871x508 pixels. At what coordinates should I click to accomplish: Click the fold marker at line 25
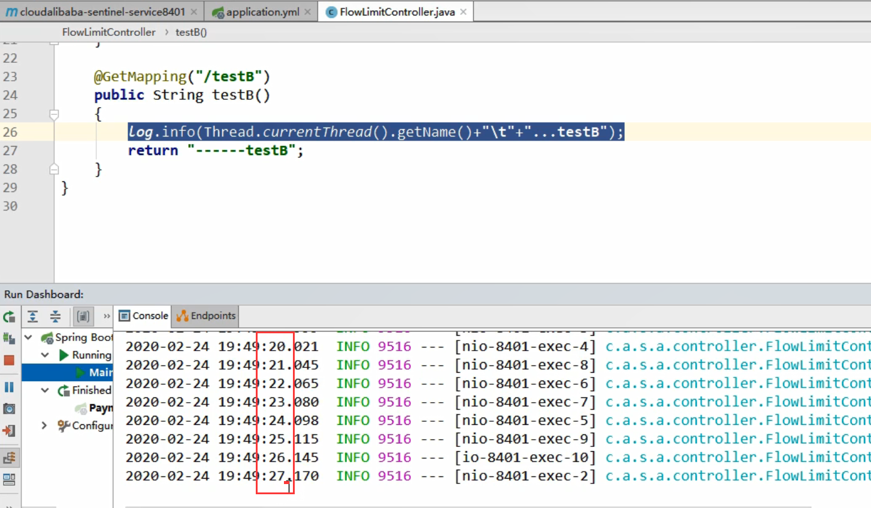click(54, 114)
